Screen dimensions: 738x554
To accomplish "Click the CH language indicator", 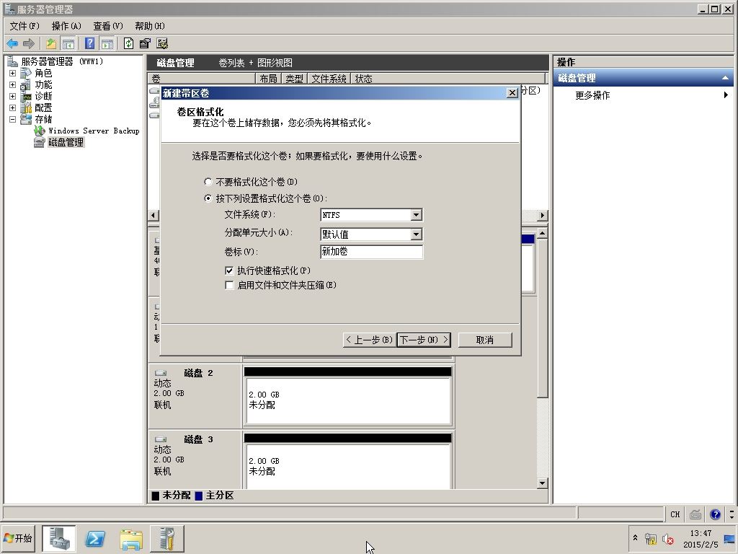I will coord(675,514).
